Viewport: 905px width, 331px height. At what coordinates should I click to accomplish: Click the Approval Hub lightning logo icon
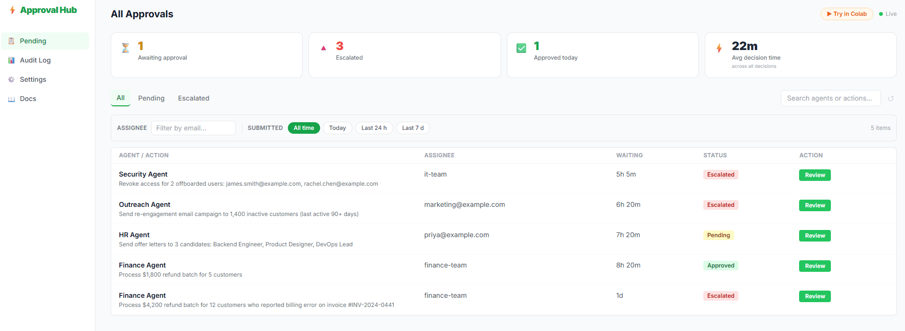click(x=13, y=10)
